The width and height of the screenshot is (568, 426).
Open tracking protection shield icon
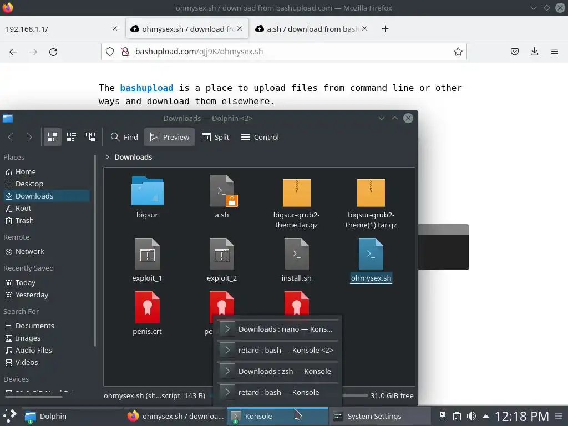click(110, 52)
